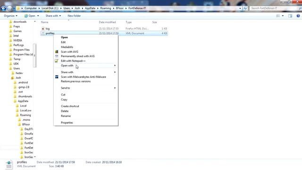Screen dimensions: 302x170
Task: Refresh the folder via address bar button
Action: click(245, 8)
